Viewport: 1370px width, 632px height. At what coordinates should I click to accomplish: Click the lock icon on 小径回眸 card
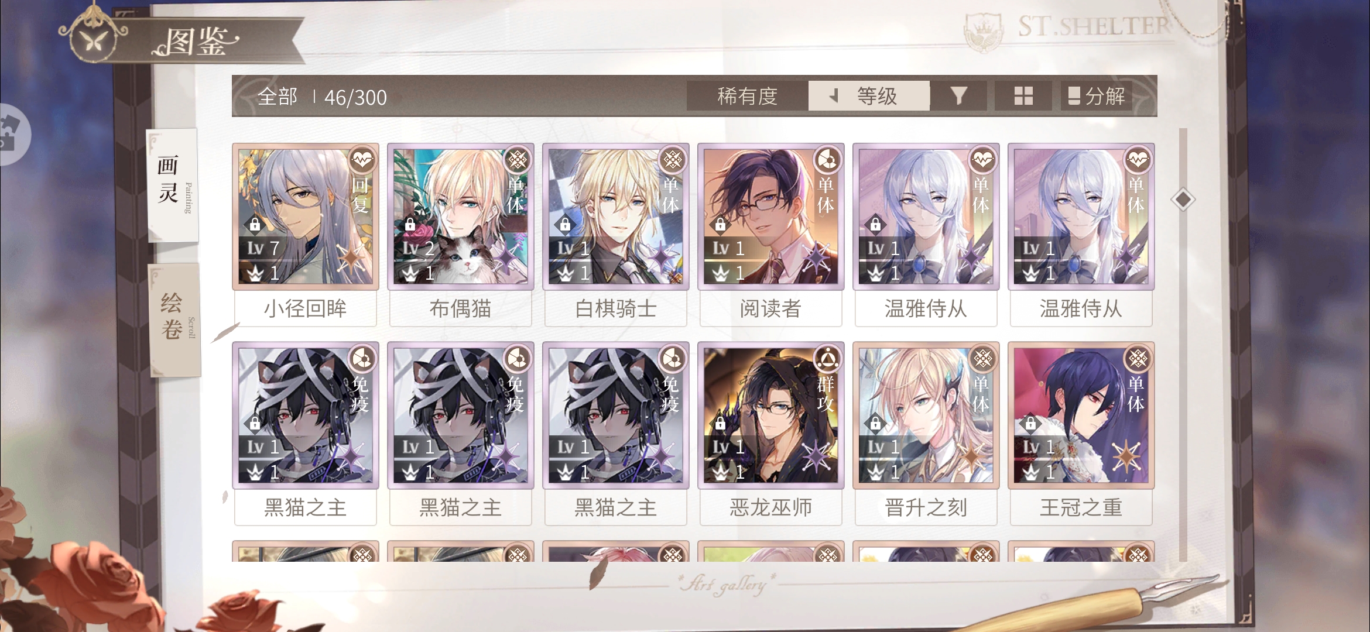point(255,224)
